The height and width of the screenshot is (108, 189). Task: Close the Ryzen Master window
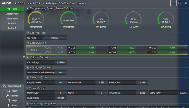point(186,3)
